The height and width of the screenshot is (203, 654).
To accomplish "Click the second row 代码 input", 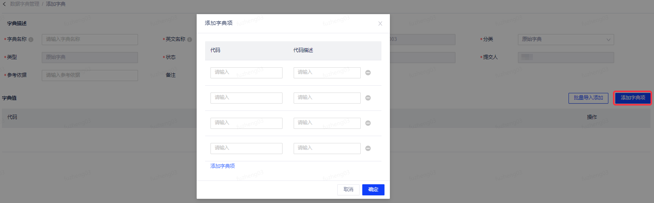I will click(246, 98).
